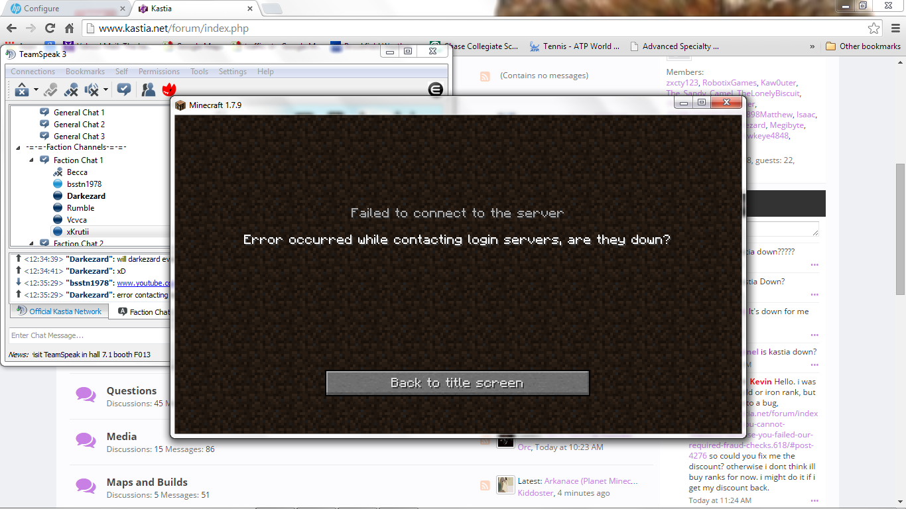This screenshot has height=509, width=906.
Task: Collapse the Faction Chat 1 channel
Action: point(32,160)
